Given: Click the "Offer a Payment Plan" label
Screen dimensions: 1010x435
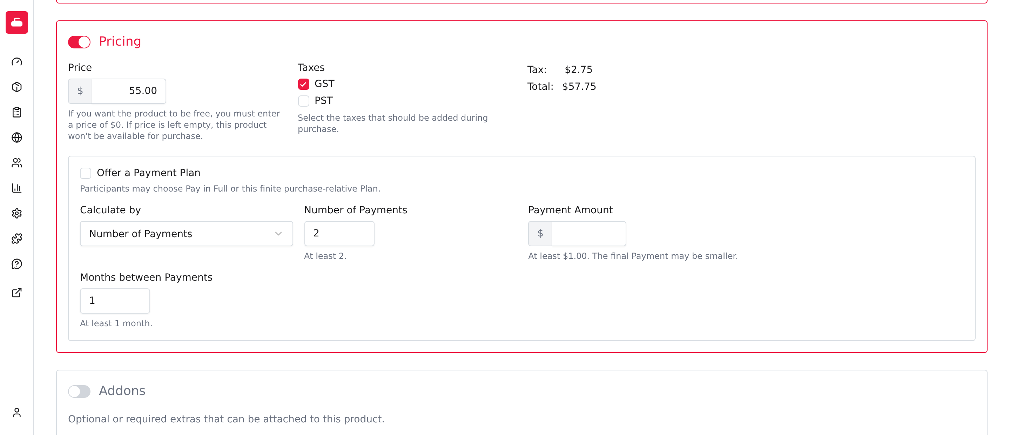Looking at the screenshot, I should click(149, 173).
